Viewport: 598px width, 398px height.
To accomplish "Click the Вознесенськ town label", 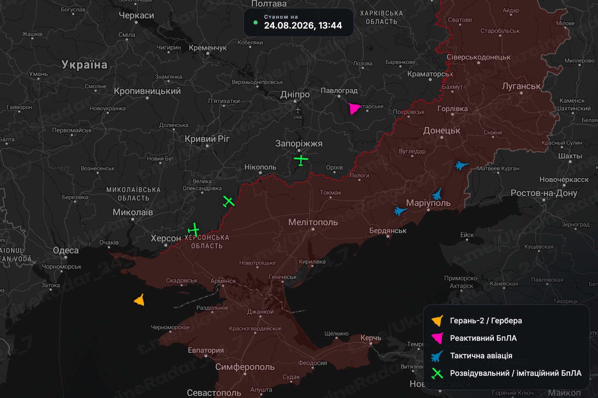I will pos(98,169).
